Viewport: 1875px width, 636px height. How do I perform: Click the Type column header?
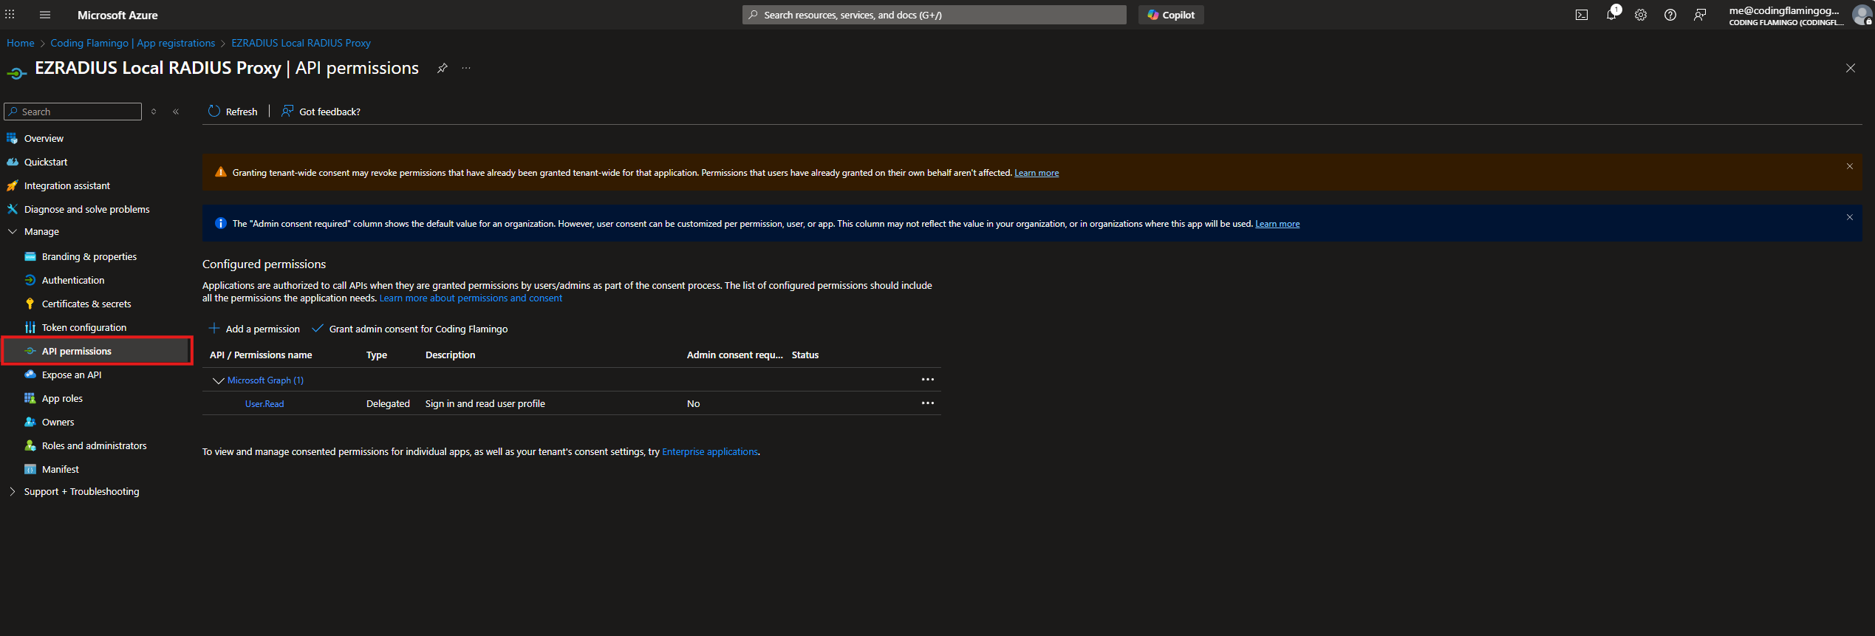(377, 355)
